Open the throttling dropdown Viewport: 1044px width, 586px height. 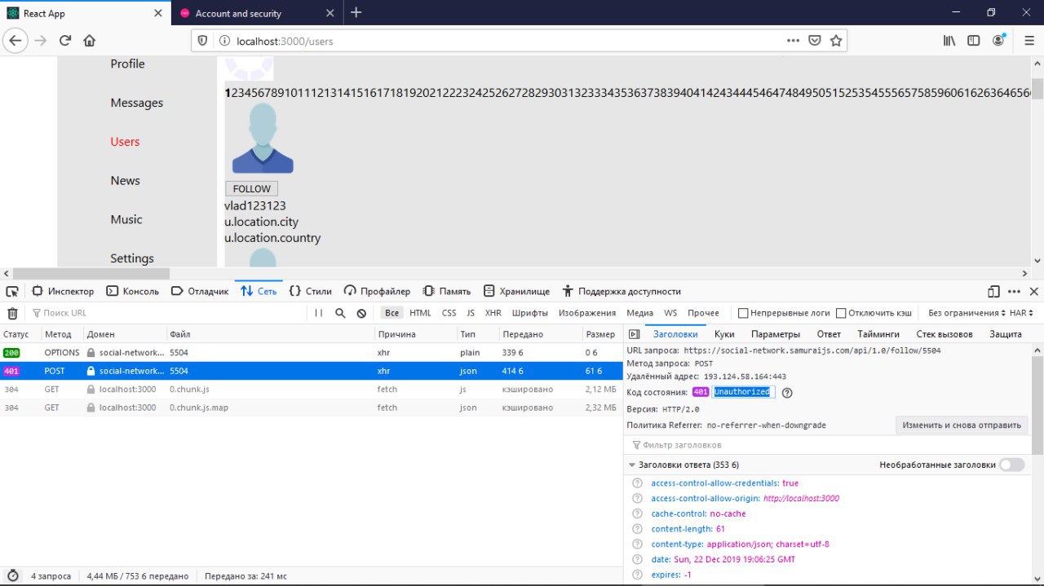(966, 313)
